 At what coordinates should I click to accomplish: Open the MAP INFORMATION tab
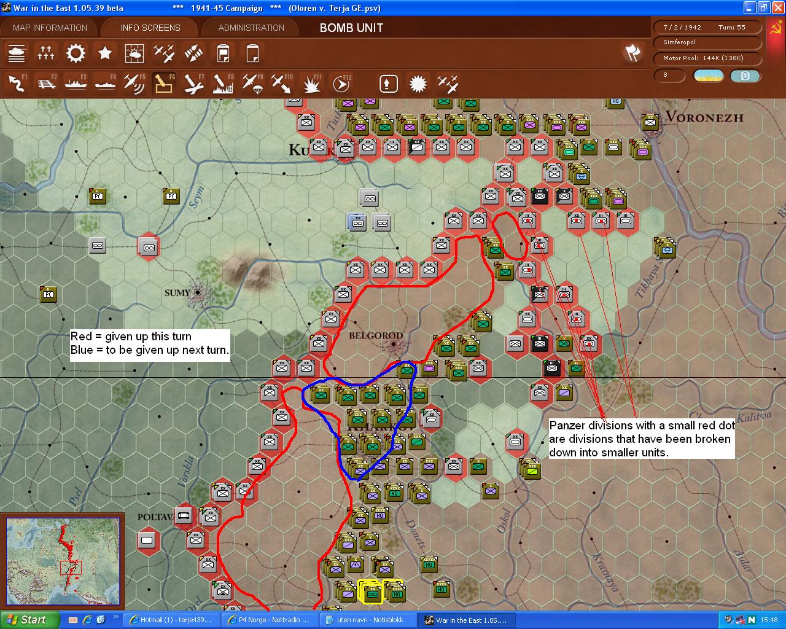click(x=50, y=28)
